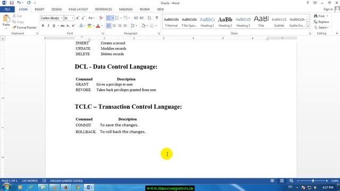This screenshot has height=191, width=340.
Task: Click the Clear Formatting eraser icon
Action: (101, 18)
